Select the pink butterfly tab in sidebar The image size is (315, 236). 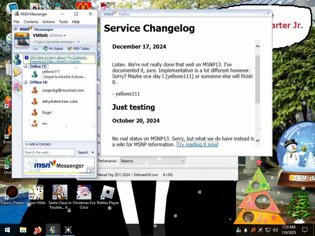point(17,88)
